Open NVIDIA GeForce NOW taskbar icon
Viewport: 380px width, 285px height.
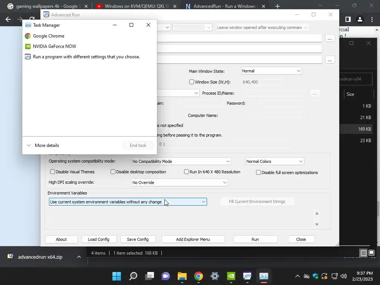click(231, 276)
